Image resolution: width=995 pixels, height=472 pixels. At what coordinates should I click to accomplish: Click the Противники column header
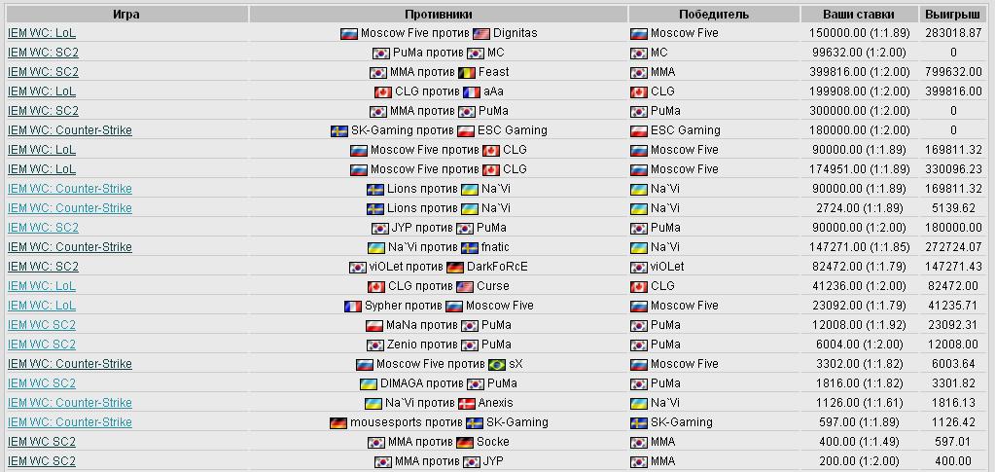[x=439, y=14]
